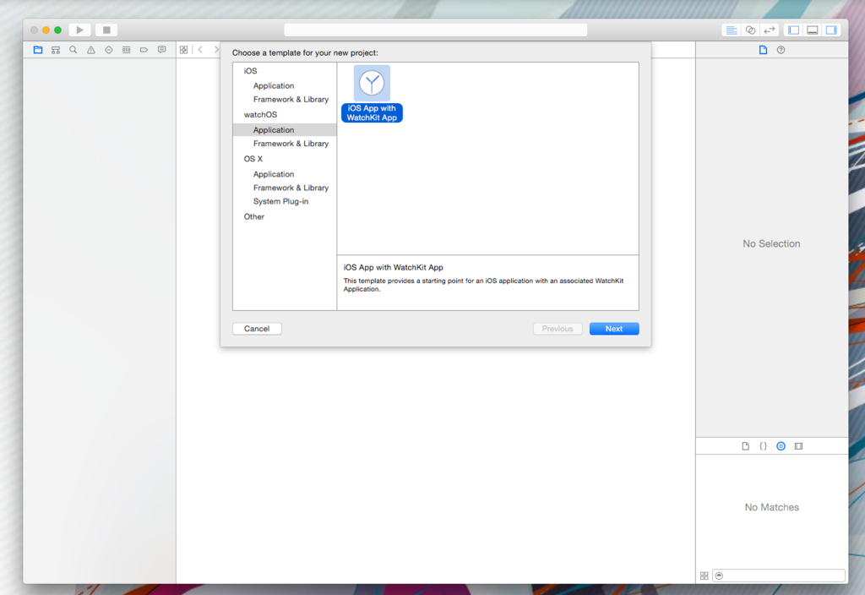The height and width of the screenshot is (595, 865).
Task: Open the Project navigator folder icon
Action: tap(38, 50)
